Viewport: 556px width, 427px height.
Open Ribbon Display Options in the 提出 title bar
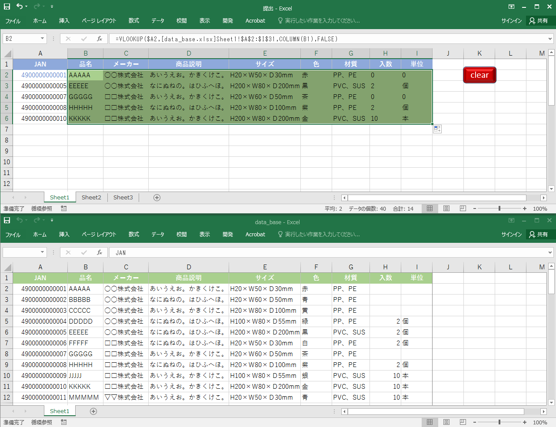coord(511,7)
